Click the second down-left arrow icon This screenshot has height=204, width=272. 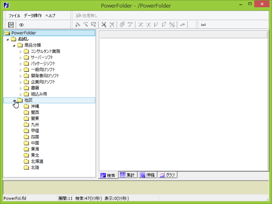tap(164, 25)
